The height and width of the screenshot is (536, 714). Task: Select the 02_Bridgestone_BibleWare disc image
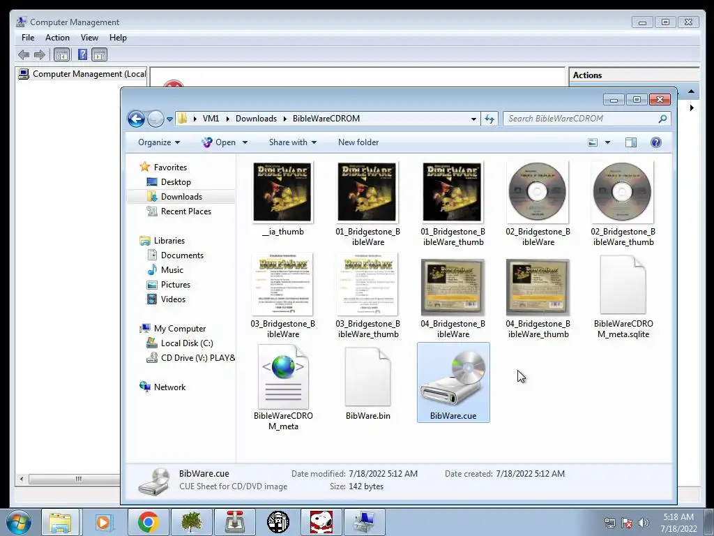[x=538, y=204]
